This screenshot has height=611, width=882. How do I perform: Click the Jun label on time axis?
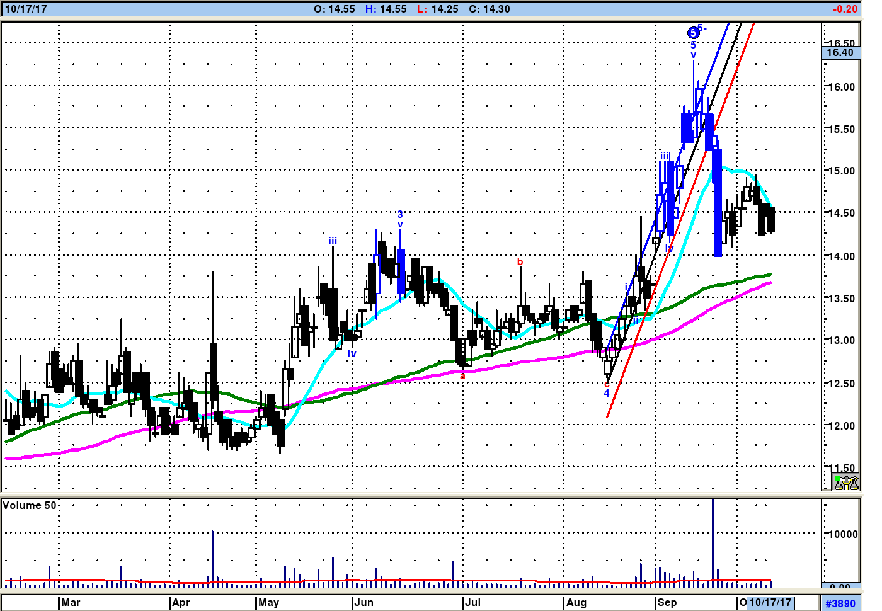[364, 603]
